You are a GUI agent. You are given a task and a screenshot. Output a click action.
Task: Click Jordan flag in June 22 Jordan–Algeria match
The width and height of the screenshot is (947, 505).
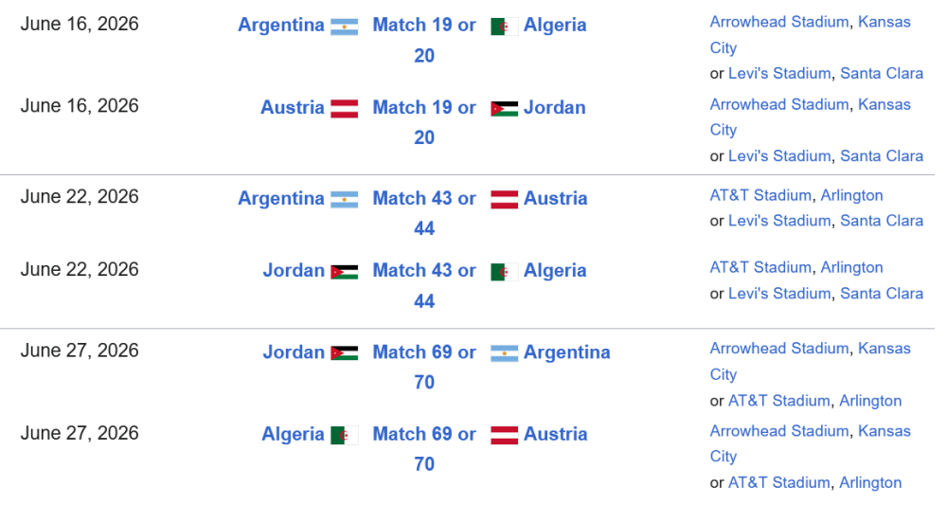344,272
